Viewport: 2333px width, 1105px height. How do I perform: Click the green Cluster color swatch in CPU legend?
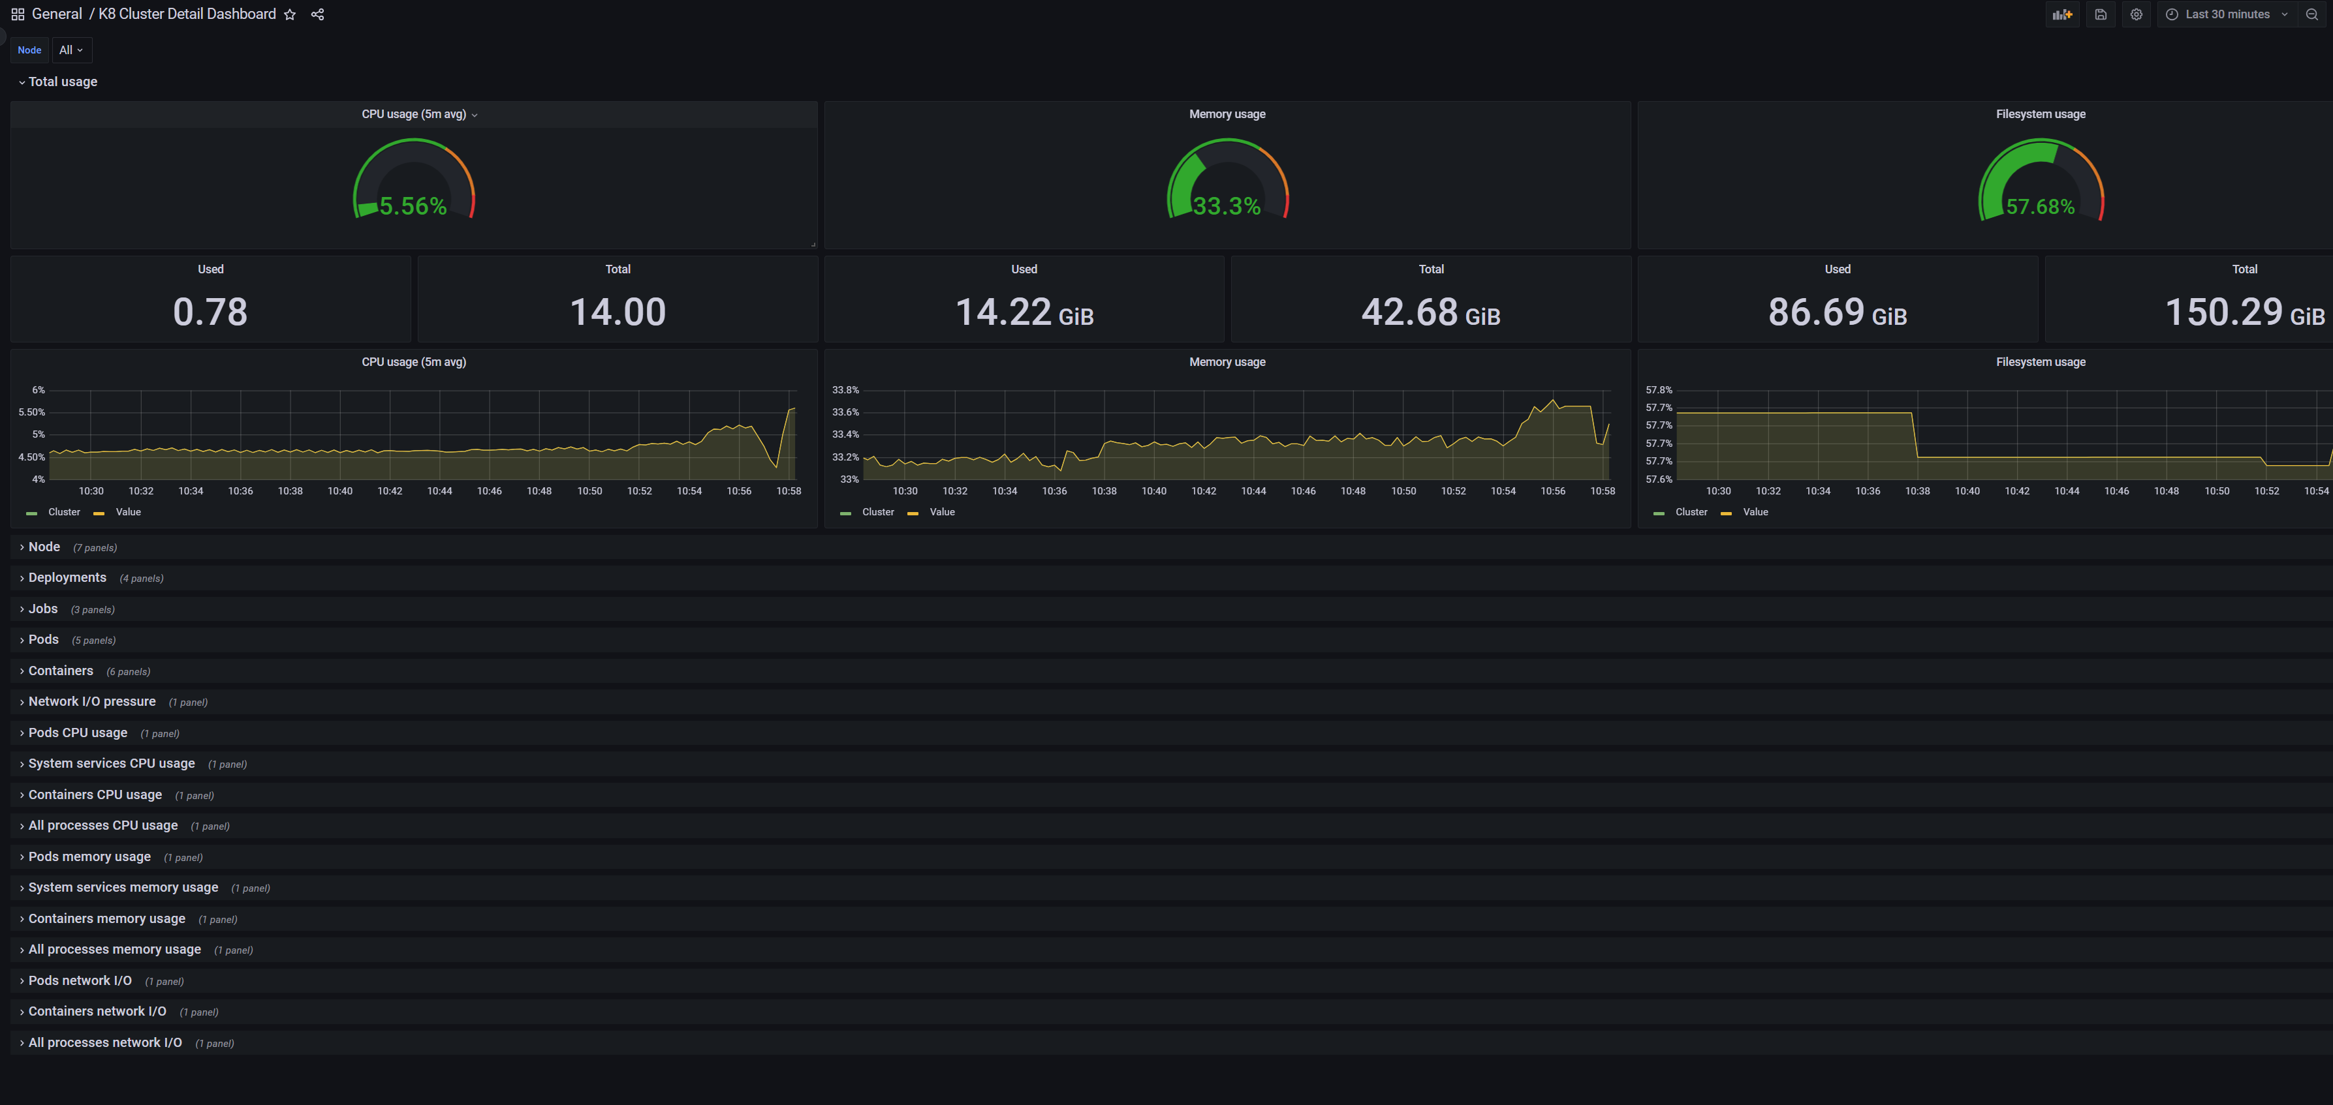click(x=32, y=513)
